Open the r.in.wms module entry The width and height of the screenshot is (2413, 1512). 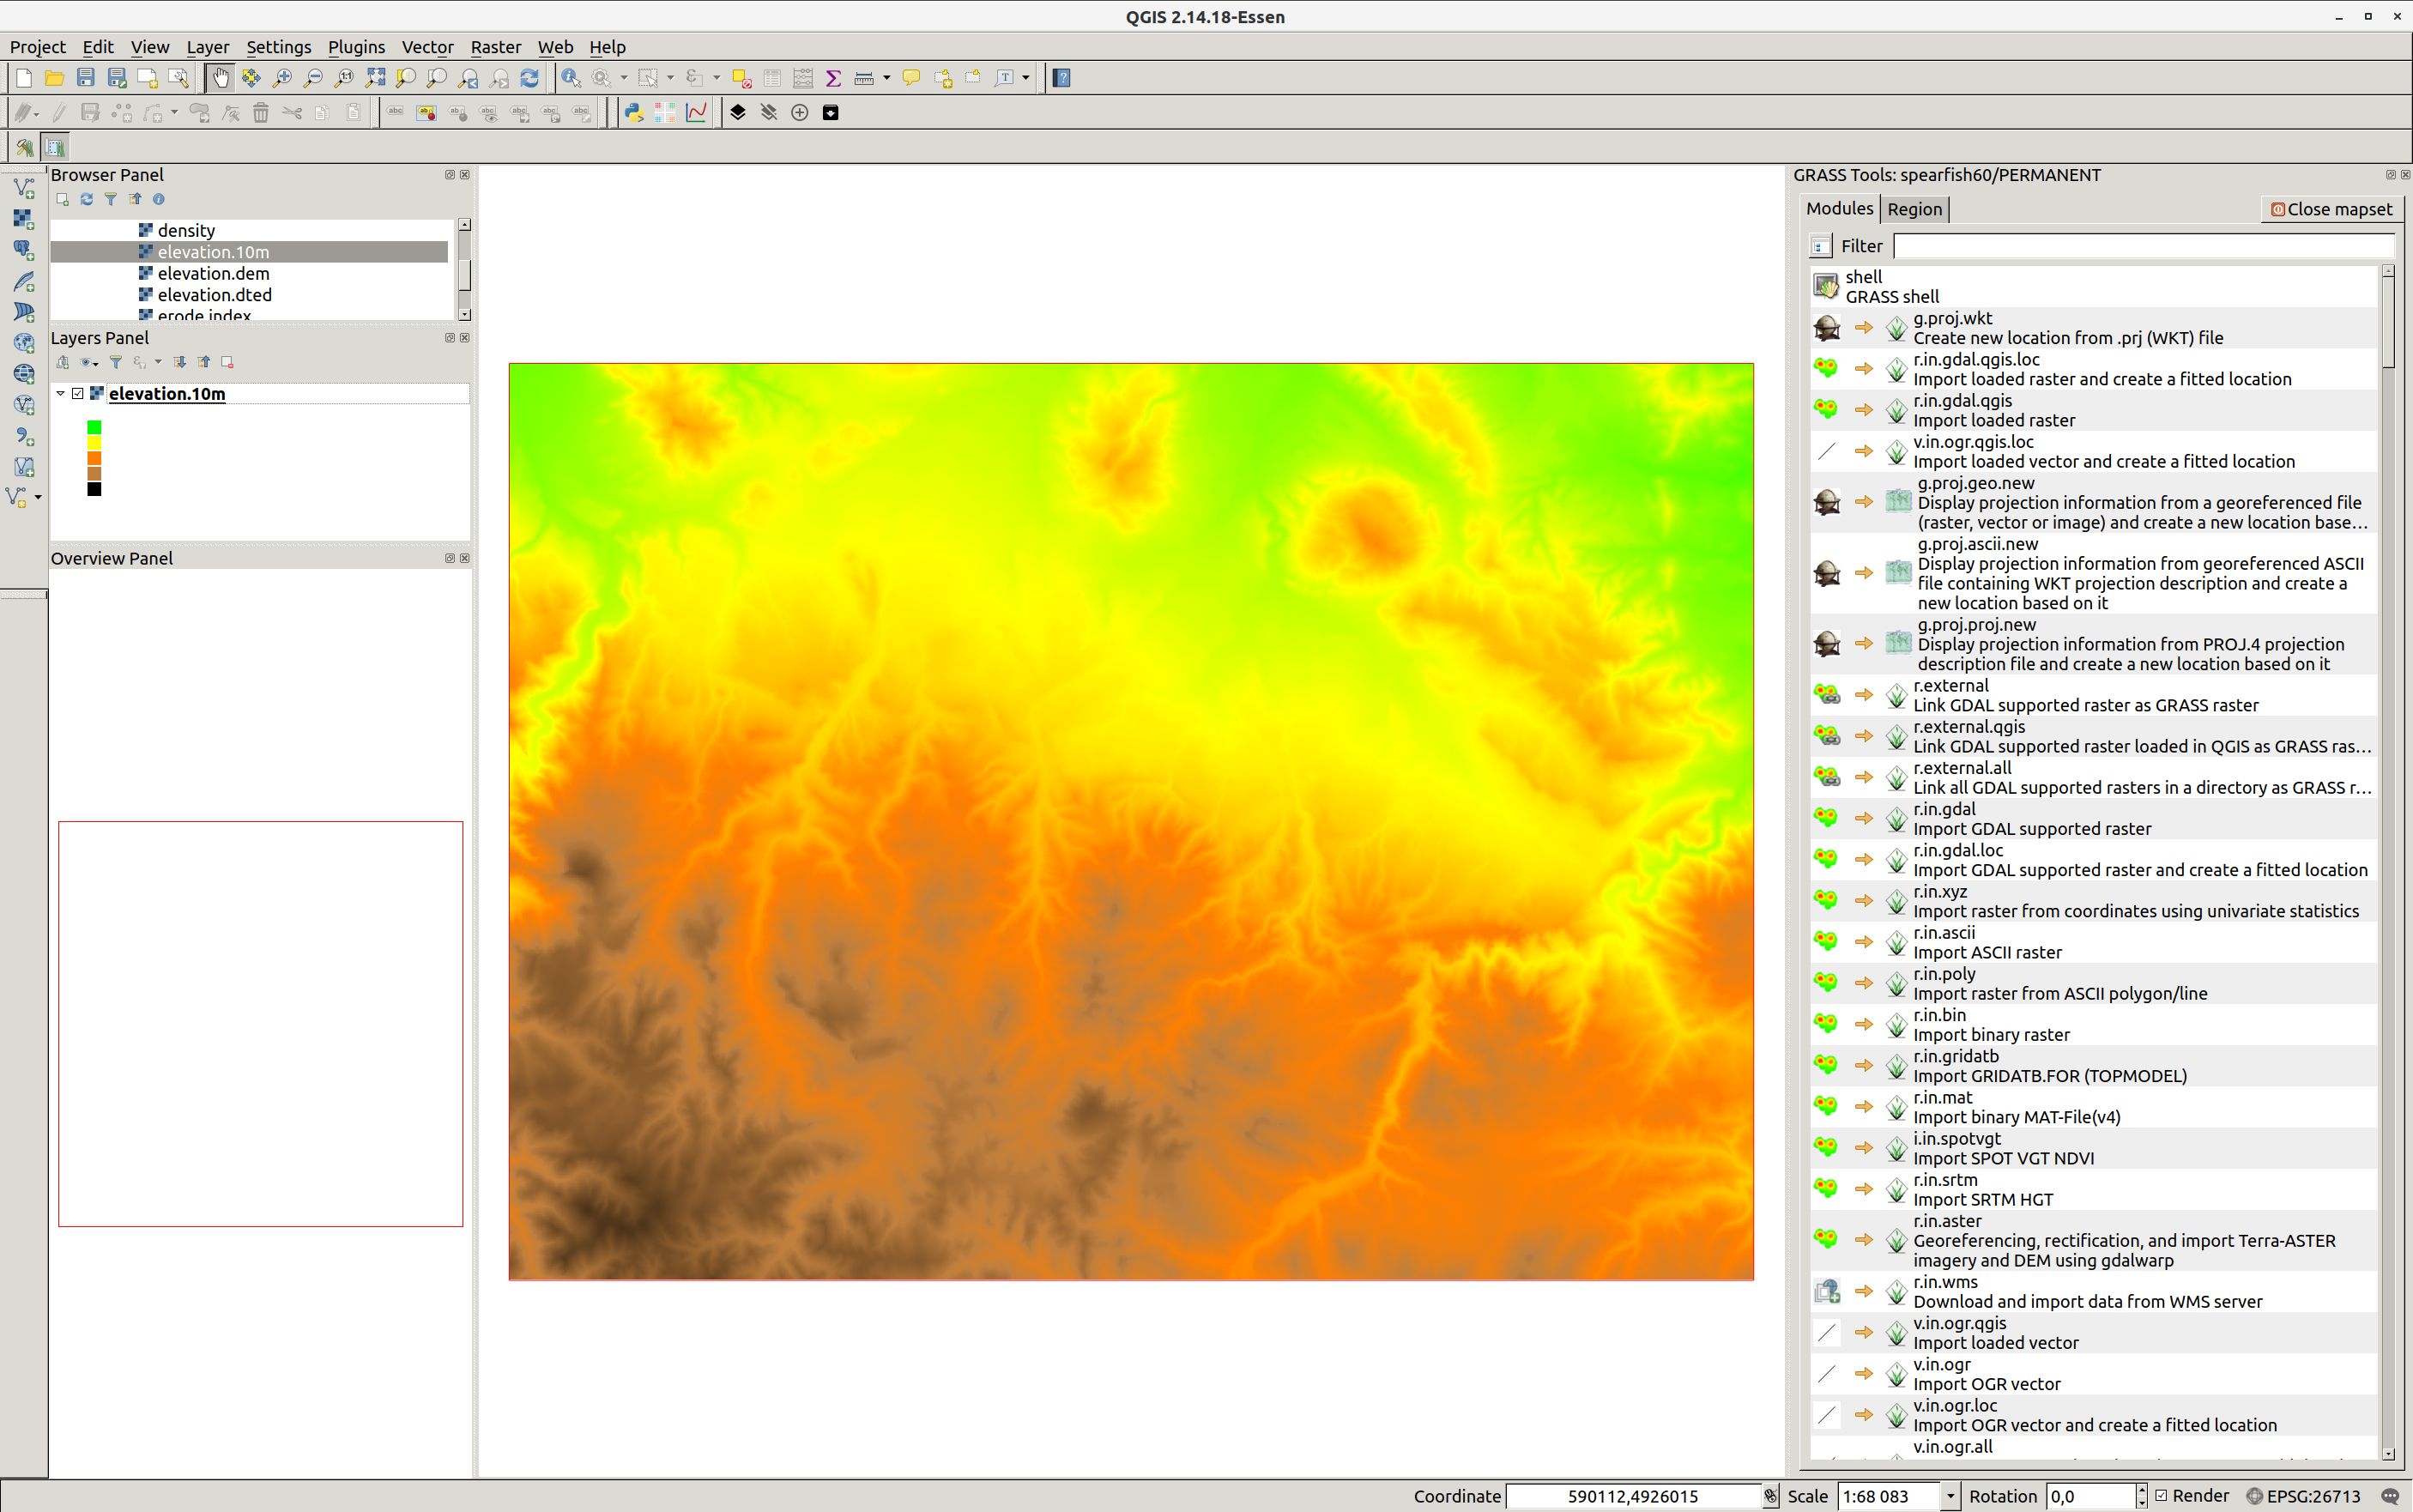tap(2092, 1292)
